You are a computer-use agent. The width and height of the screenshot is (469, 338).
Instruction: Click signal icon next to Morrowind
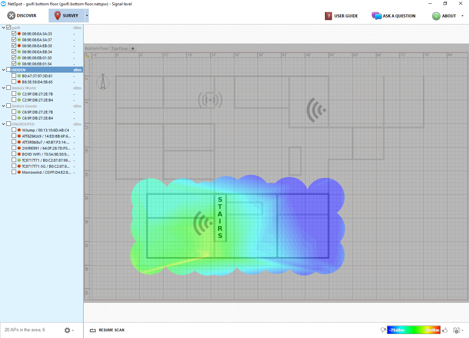click(x=19, y=172)
